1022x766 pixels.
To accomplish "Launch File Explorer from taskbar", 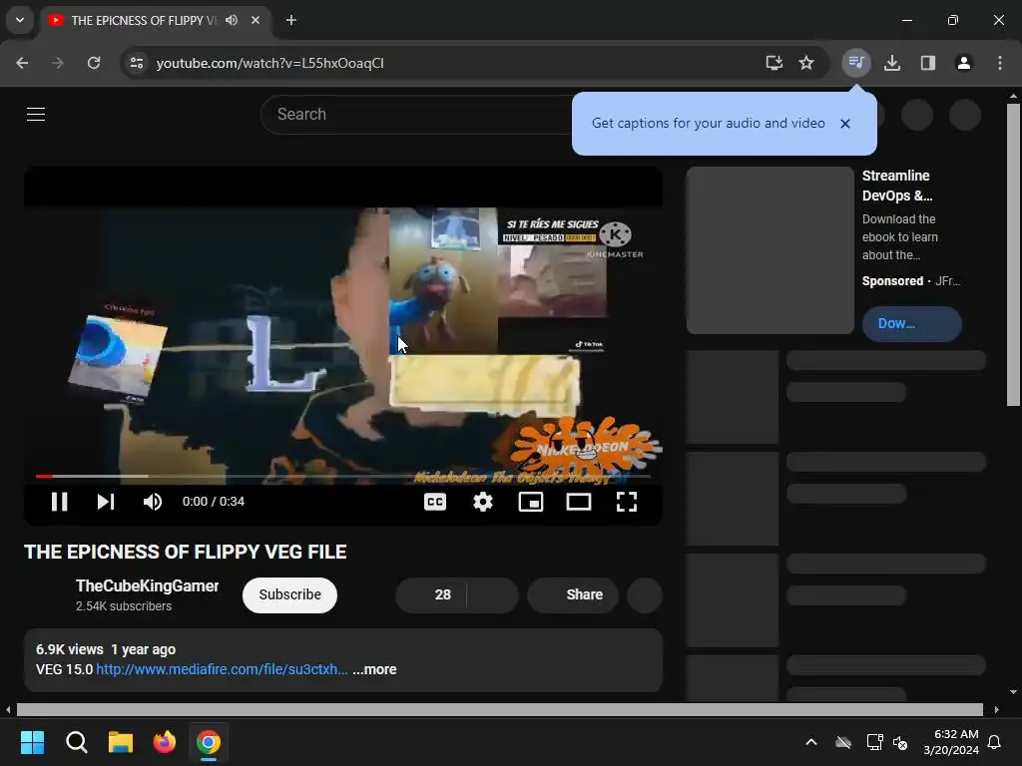I will 121,742.
